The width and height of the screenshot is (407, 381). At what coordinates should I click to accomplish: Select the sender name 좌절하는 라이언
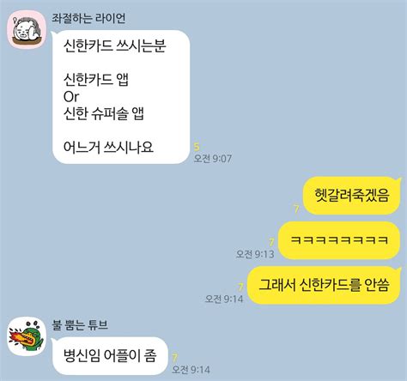[88, 18]
